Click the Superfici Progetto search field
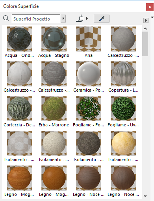This screenshot has height=201, width=154. point(36,19)
